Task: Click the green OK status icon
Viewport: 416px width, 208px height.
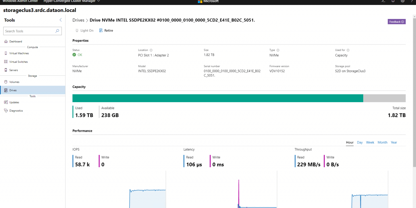Action: (x=74, y=55)
